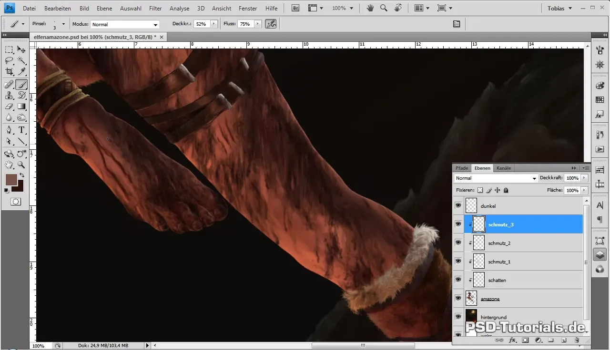The width and height of the screenshot is (610, 350).
Task: Hide the schatten layer
Action: click(458, 280)
